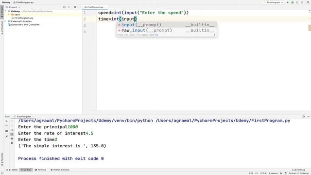311x175 pixels.
Task: Open the Python Console tool window
Action: (60, 170)
